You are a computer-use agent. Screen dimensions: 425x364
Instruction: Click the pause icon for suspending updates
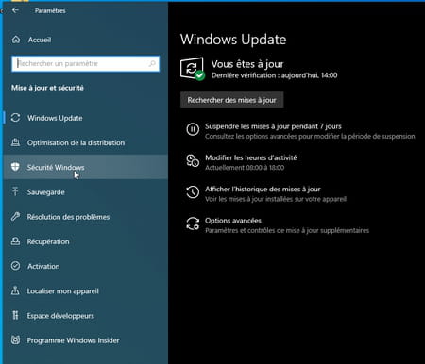tap(193, 129)
